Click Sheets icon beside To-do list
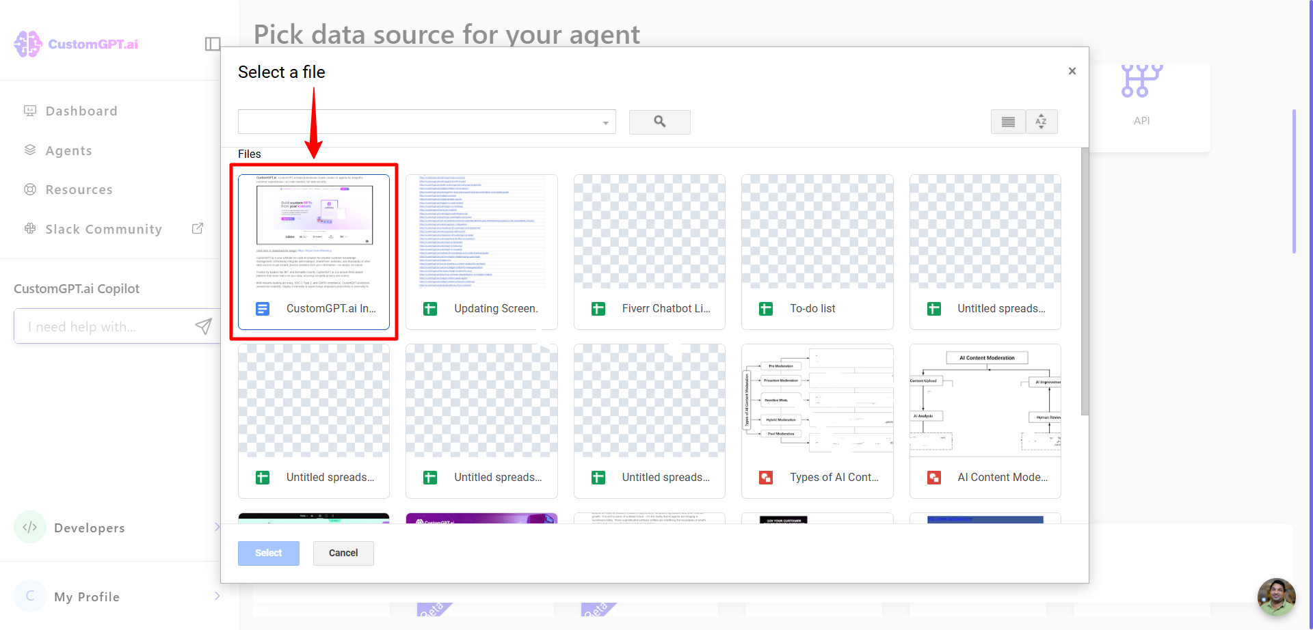Screen dimensions: 1313x630 point(766,309)
